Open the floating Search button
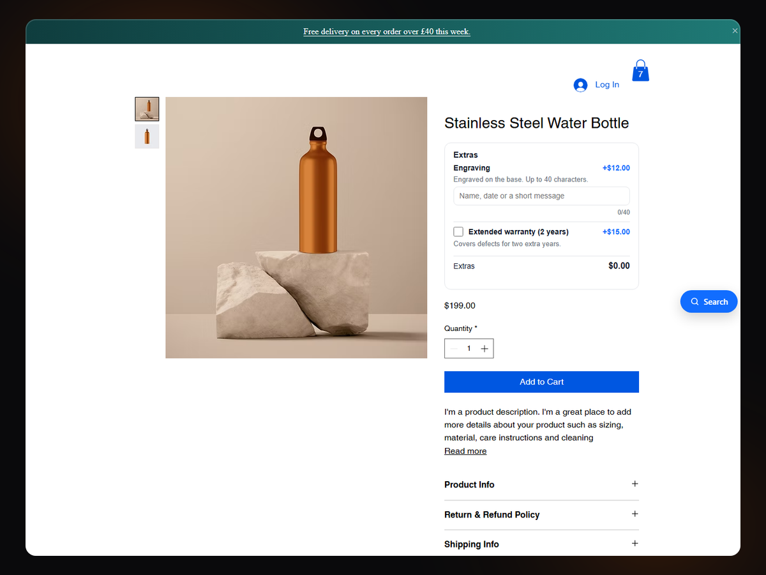 709,302
